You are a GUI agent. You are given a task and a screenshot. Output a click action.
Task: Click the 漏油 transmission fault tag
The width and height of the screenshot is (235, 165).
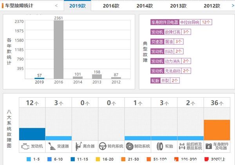[x=168, y=41]
